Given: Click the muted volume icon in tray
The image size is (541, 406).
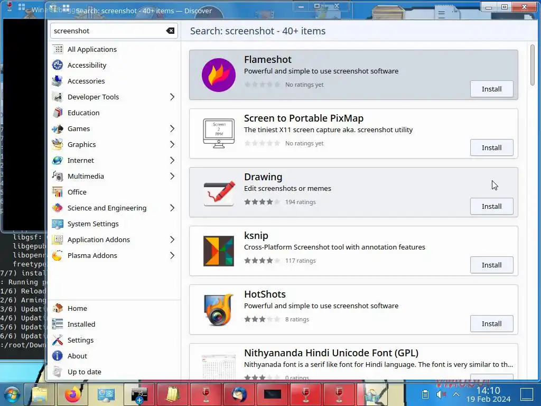Looking at the screenshot, I should 441,394.
